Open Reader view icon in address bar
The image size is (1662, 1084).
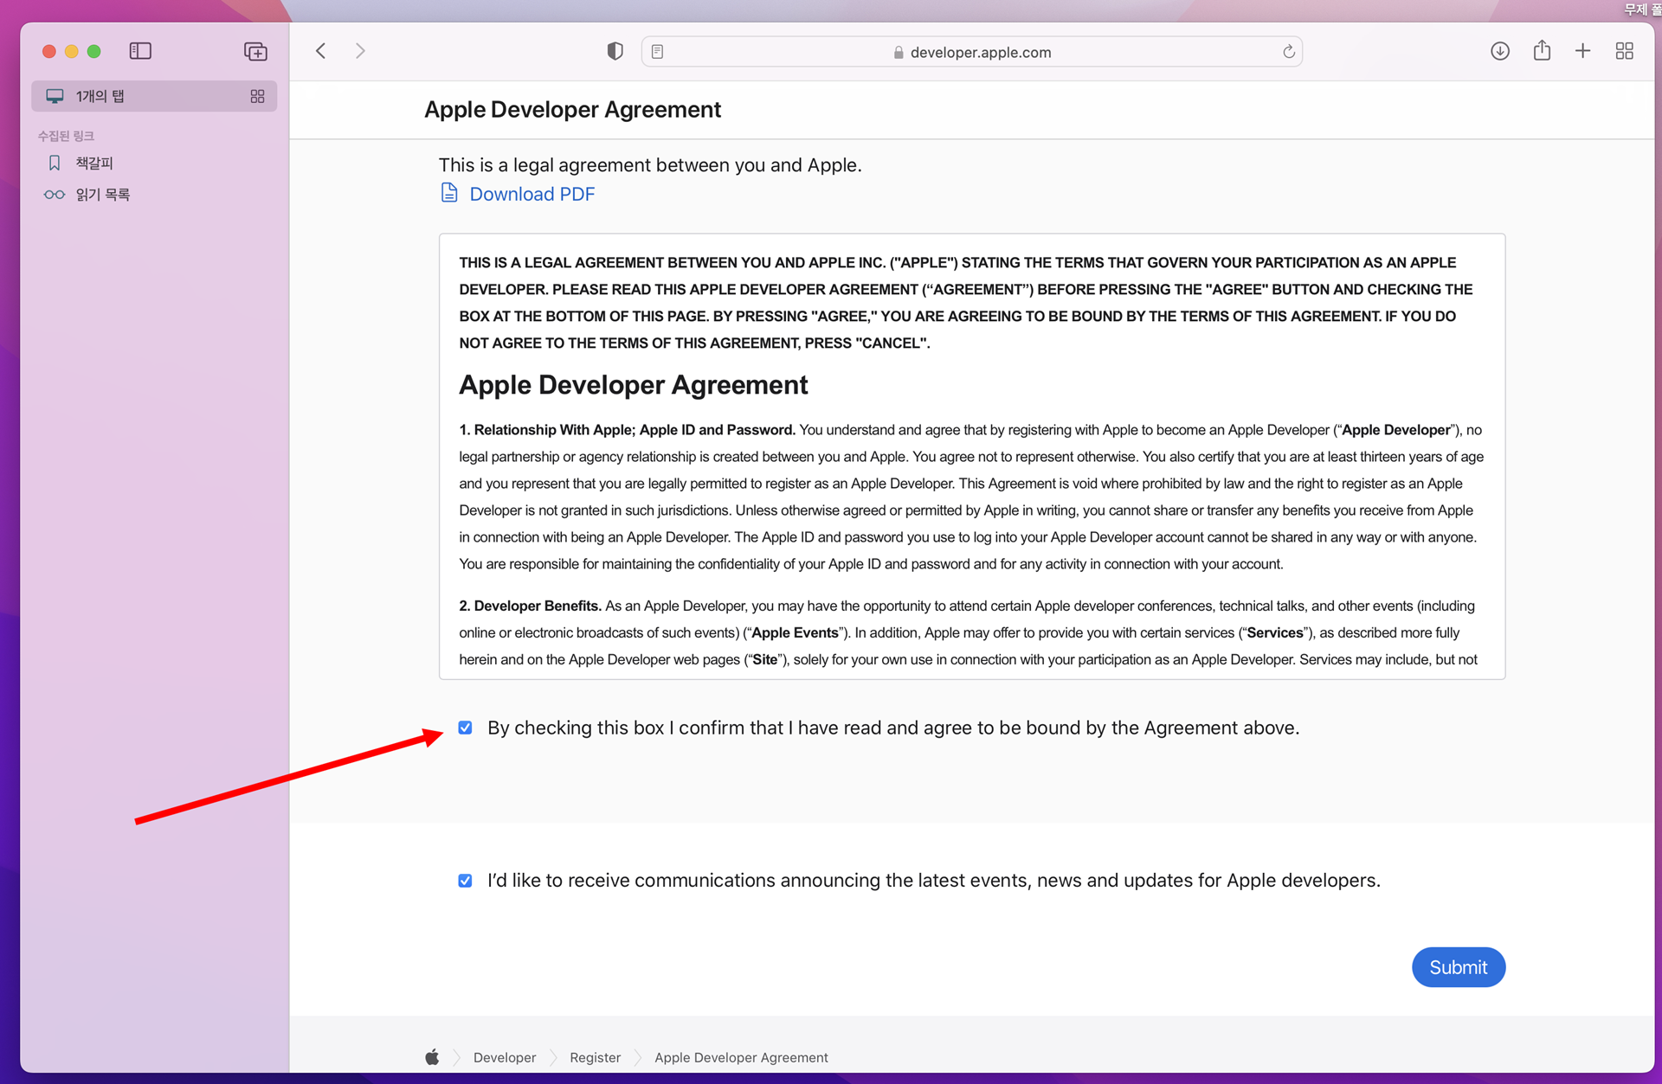point(658,52)
